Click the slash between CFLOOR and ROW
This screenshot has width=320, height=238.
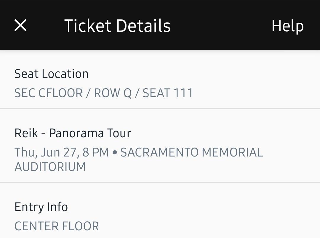point(88,93)
